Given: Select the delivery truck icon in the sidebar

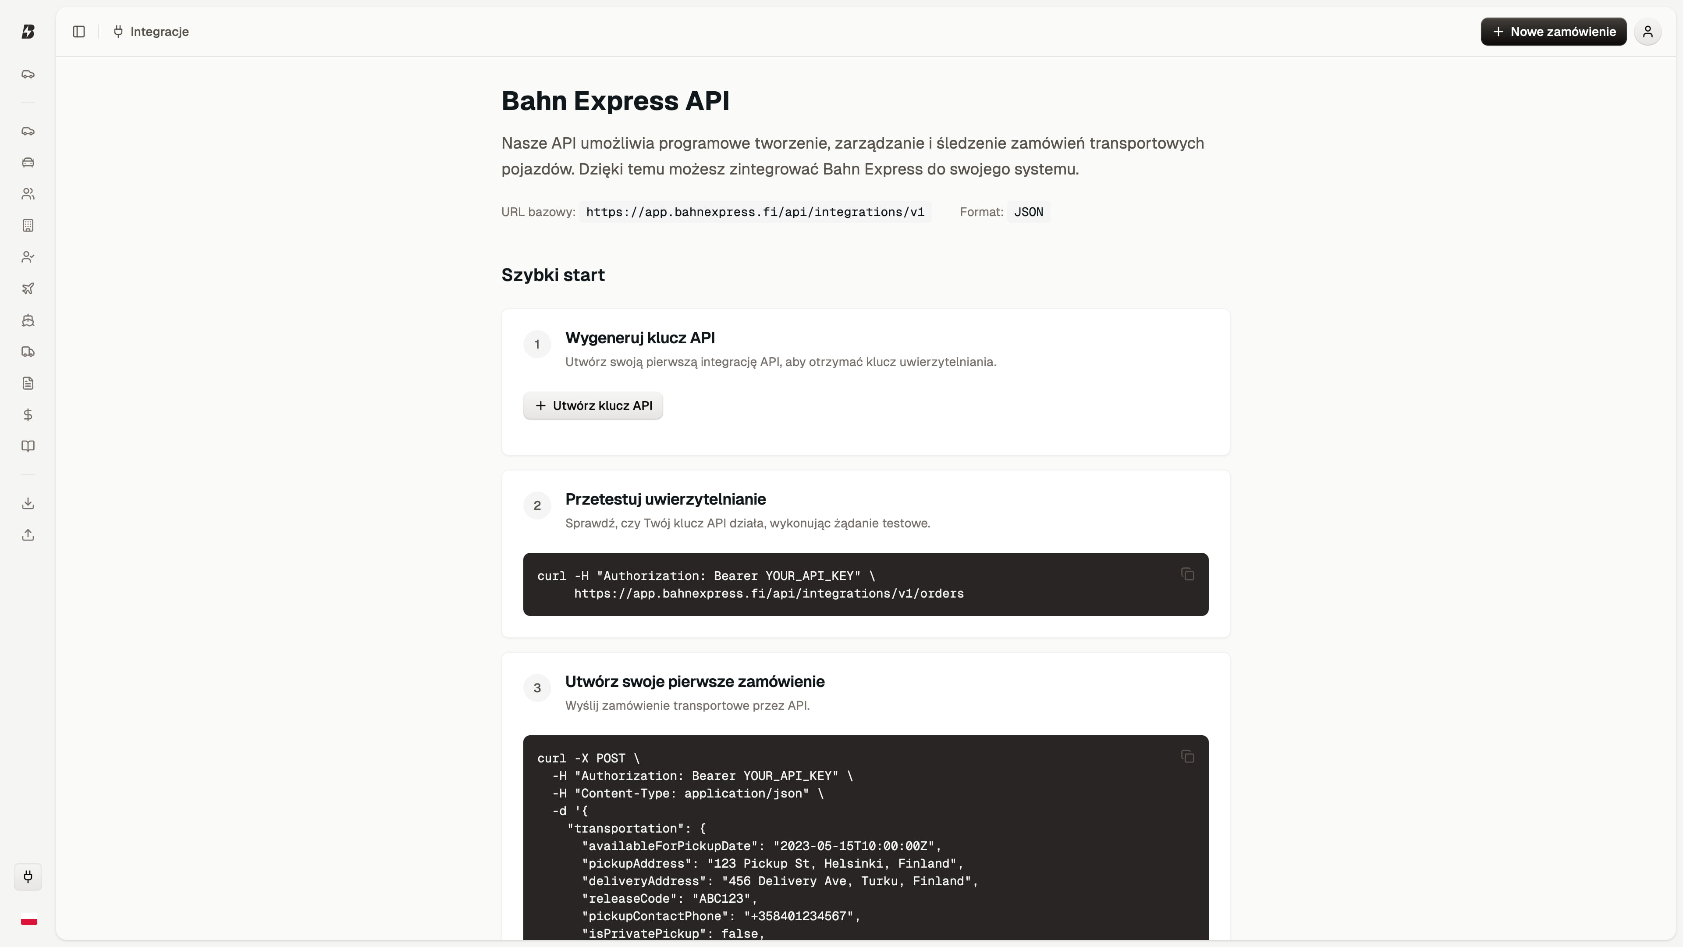Looking at the screenshot, I should pyautogui.click(x=28, y=352).
